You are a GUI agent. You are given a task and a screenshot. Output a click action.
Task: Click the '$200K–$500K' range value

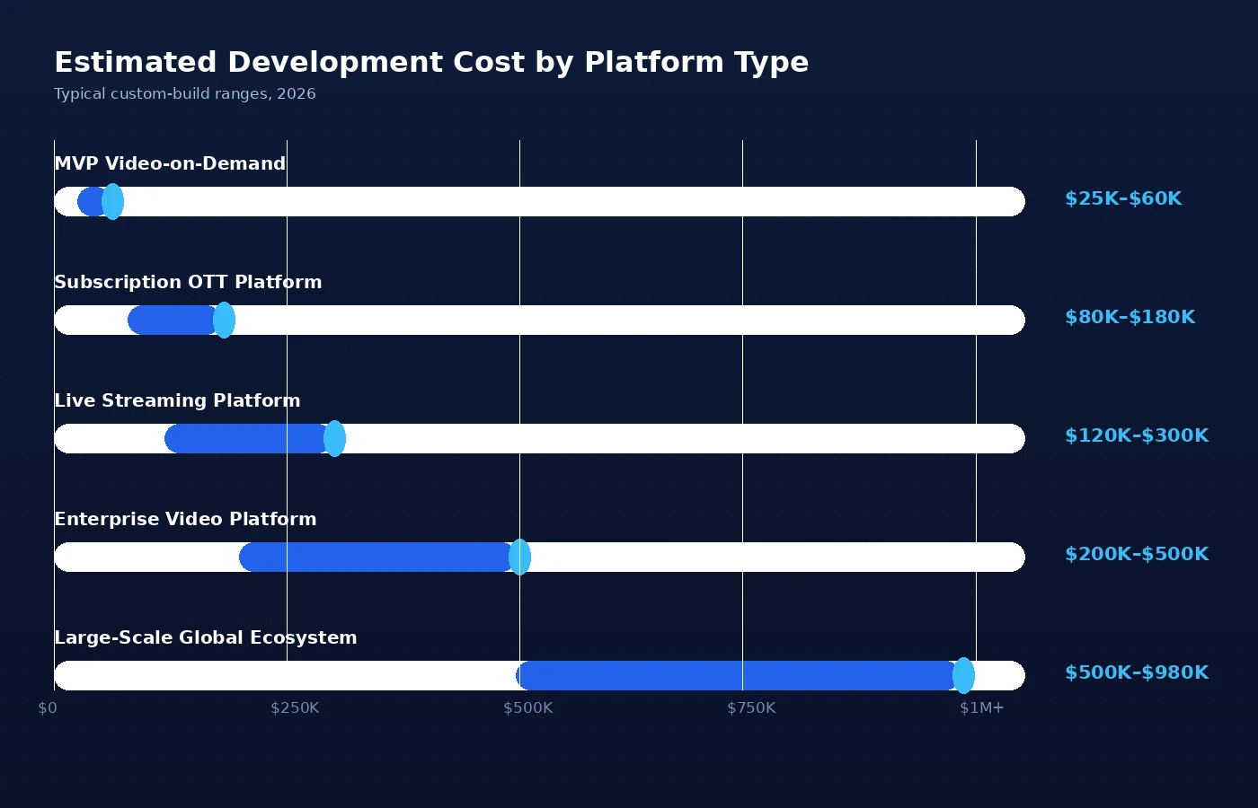click(x=1137, y=554)
